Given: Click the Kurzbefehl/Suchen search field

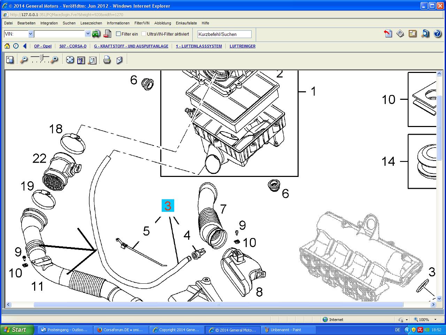Looking at the screenshot, I should pos(224,34).
